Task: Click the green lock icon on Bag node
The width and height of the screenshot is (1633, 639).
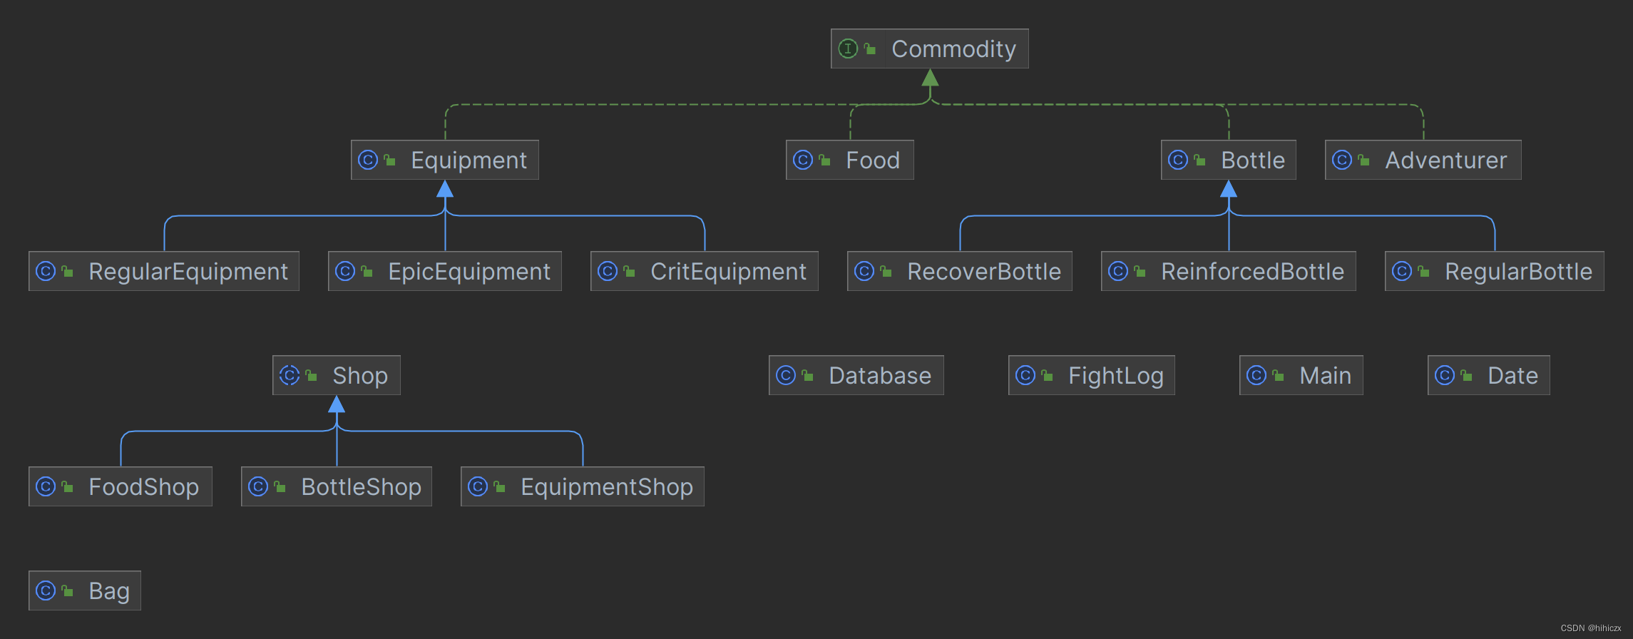Action: [x=67, y=591]
